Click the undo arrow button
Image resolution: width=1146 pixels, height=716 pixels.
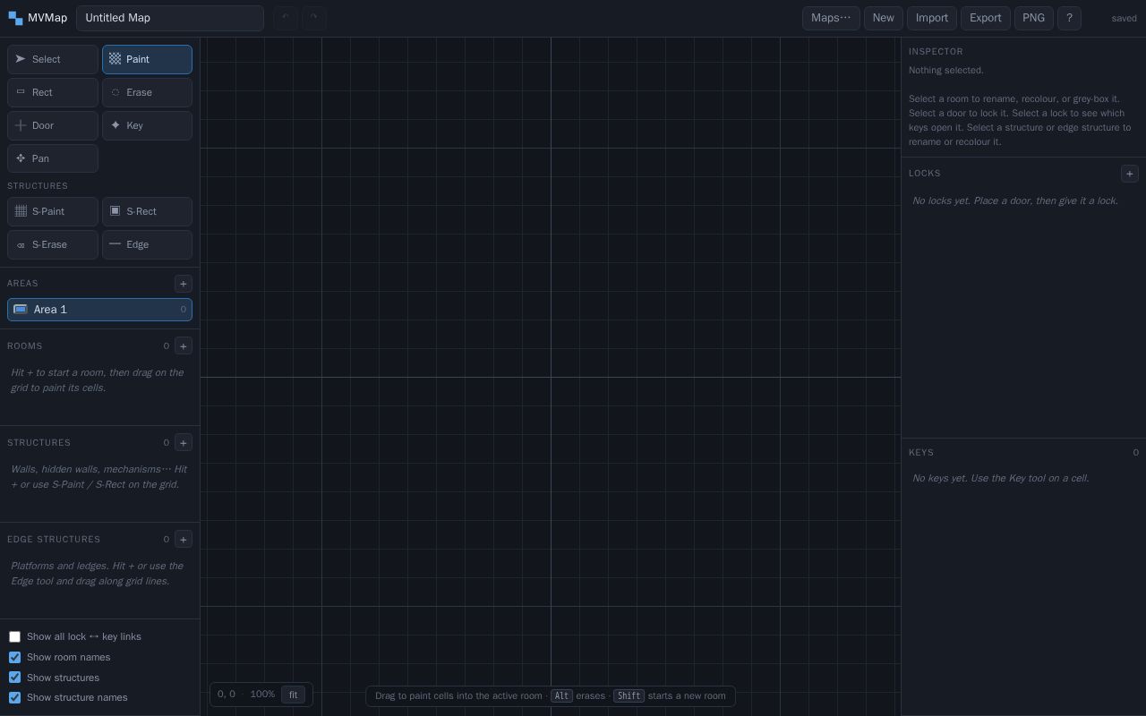(286, 18)
